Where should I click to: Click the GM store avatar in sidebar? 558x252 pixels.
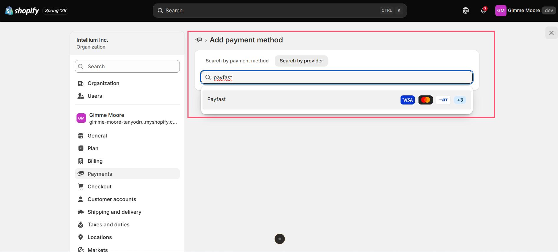click(x=81, y=118)
